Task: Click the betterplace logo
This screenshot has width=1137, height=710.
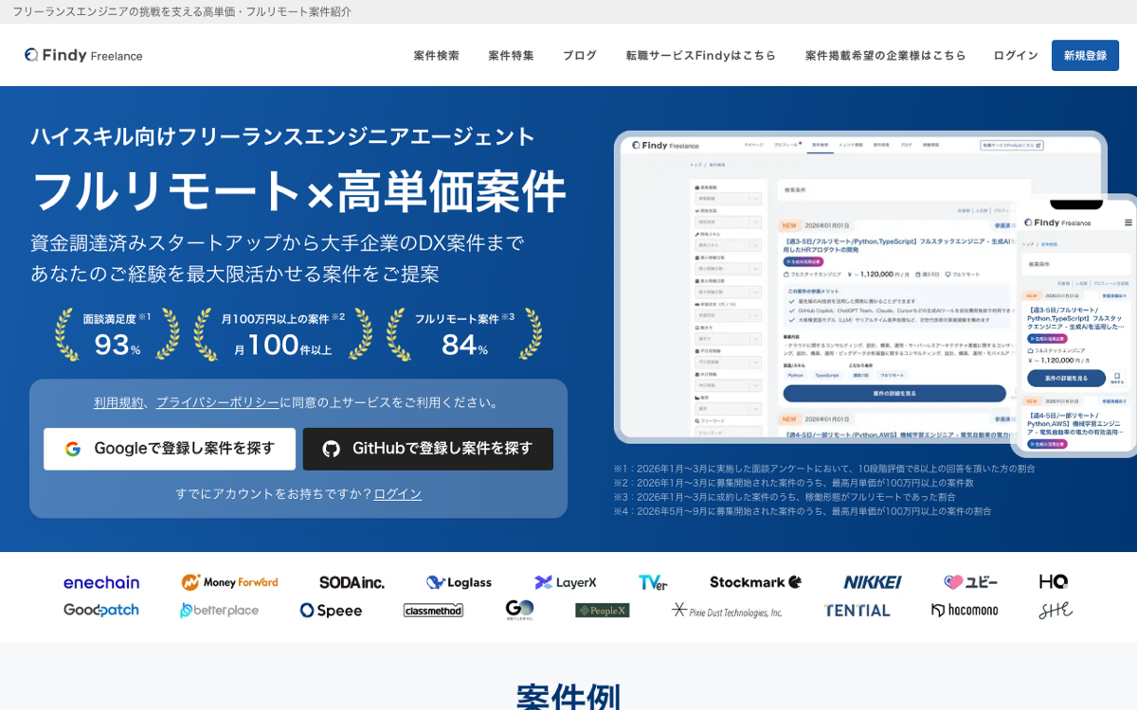Action: coord(219,611)
